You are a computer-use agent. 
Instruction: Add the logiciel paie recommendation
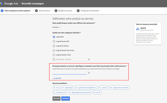(68, 87)
